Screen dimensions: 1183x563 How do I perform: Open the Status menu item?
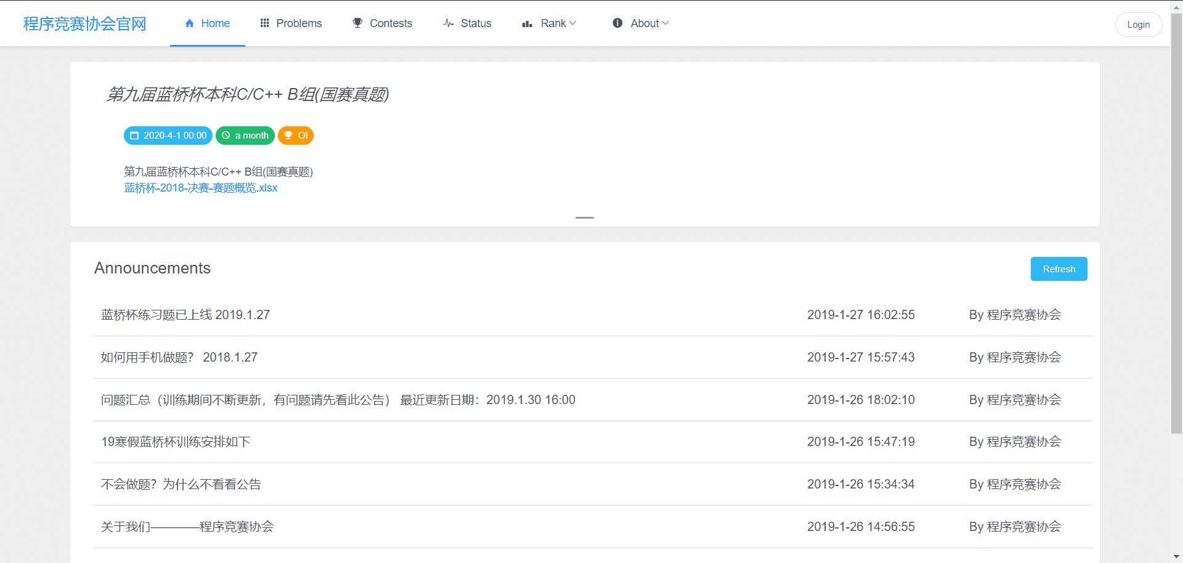[x=467, y=23]
